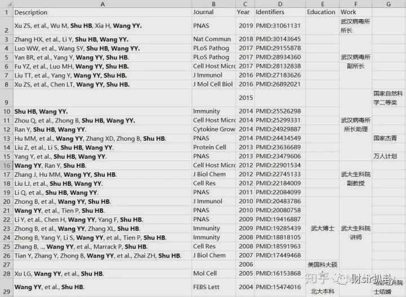Viewport: 406px width, 297px height.
Task: Select column E header
Action: pos(323,4)
